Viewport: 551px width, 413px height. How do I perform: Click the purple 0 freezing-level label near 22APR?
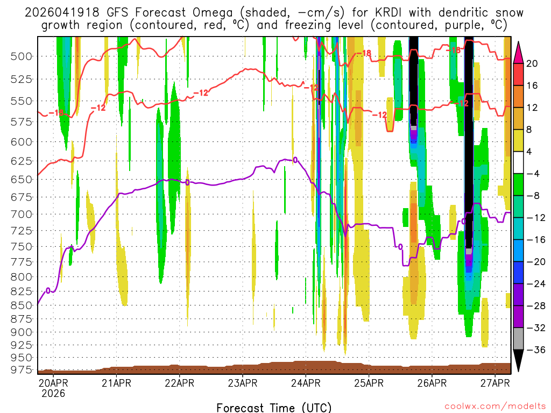pos(187,182)
